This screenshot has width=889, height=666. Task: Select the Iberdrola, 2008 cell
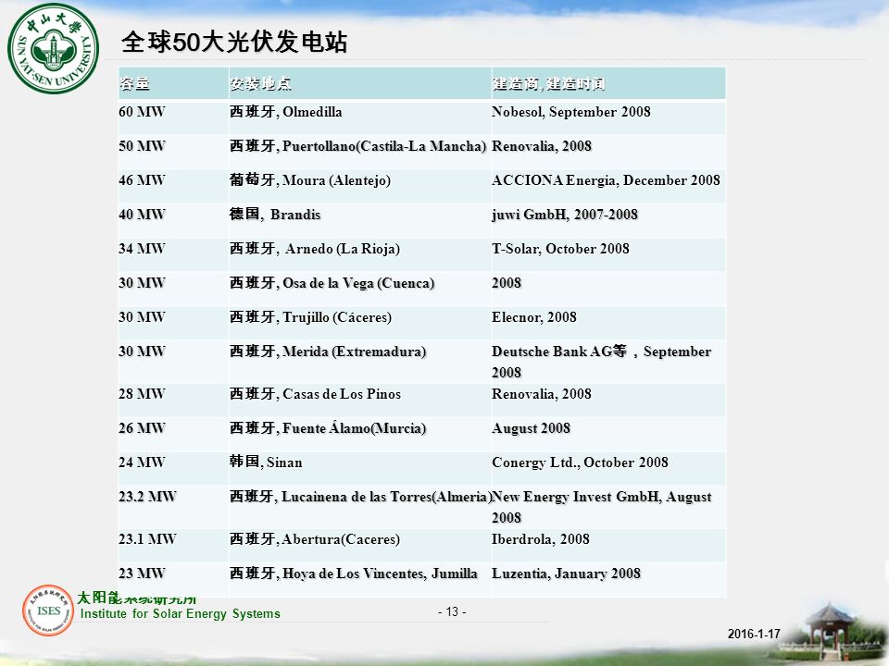coord(608,545)
